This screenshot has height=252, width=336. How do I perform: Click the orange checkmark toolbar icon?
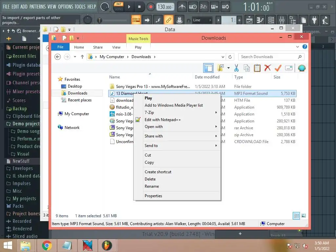278,68
